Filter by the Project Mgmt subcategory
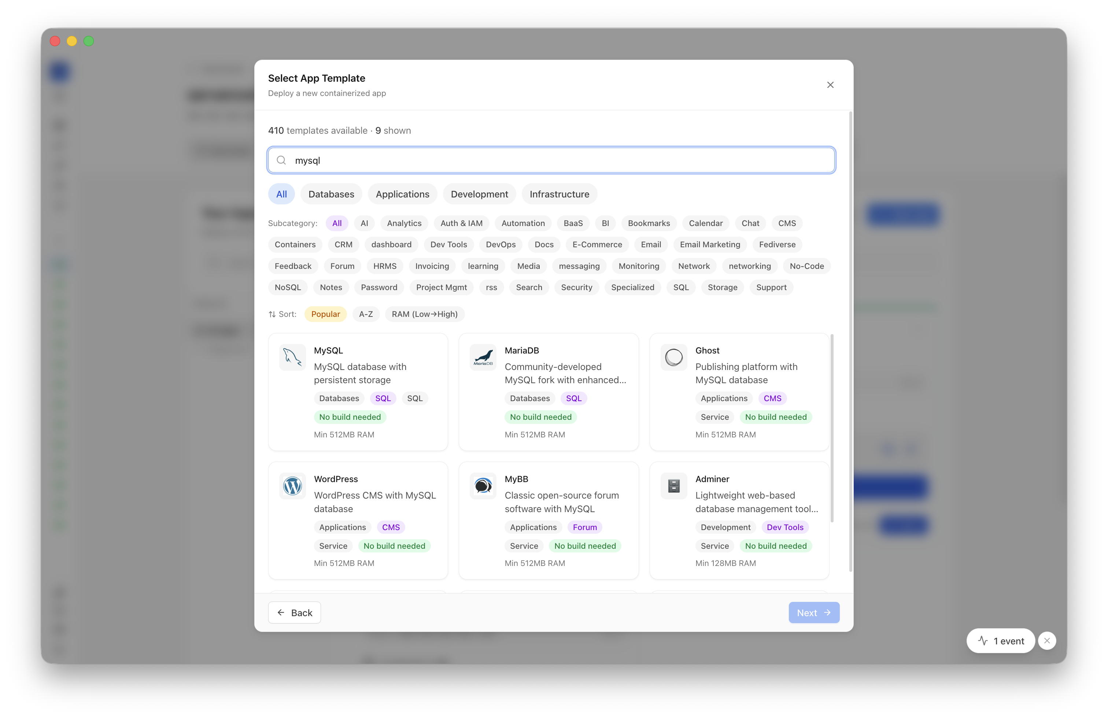 [442, 287]
